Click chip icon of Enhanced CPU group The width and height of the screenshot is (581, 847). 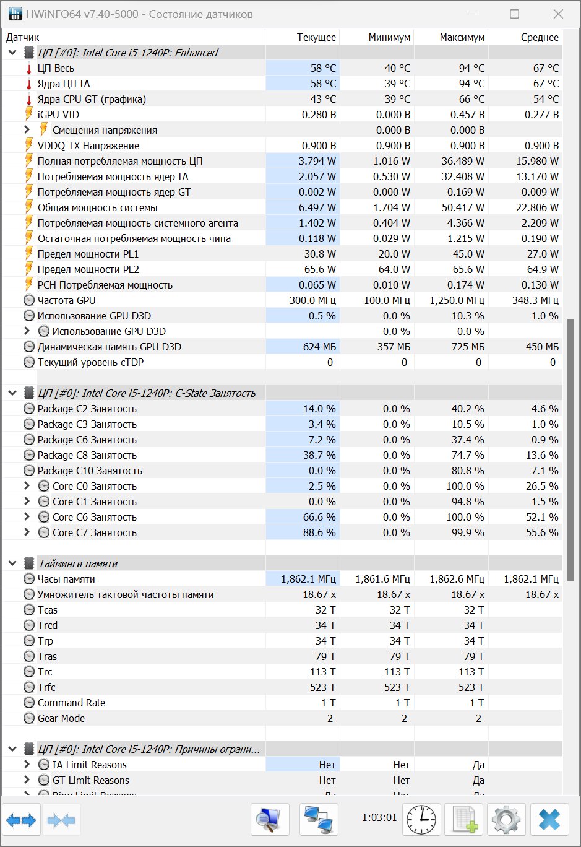[28, 53]
